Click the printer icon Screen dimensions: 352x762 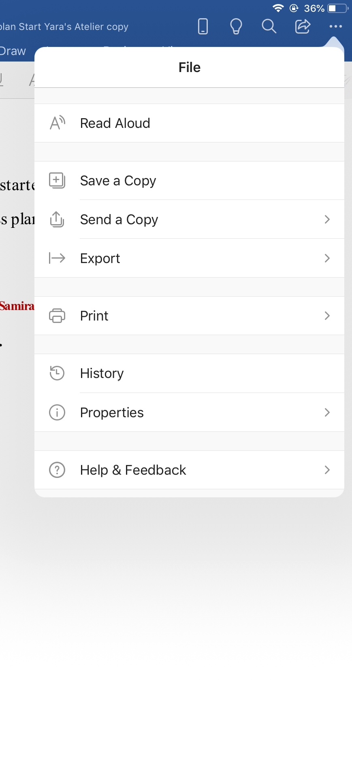pyautogui.click(x=57, y=316)
